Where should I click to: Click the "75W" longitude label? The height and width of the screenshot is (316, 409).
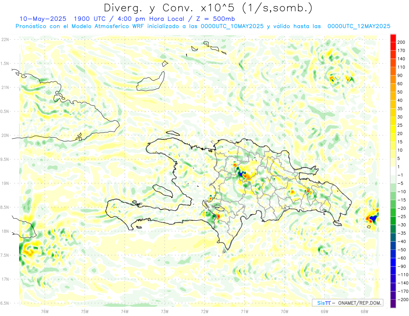85,311
